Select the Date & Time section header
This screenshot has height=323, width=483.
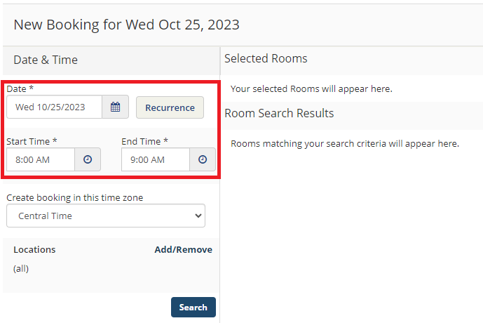[x=46, y=60]
